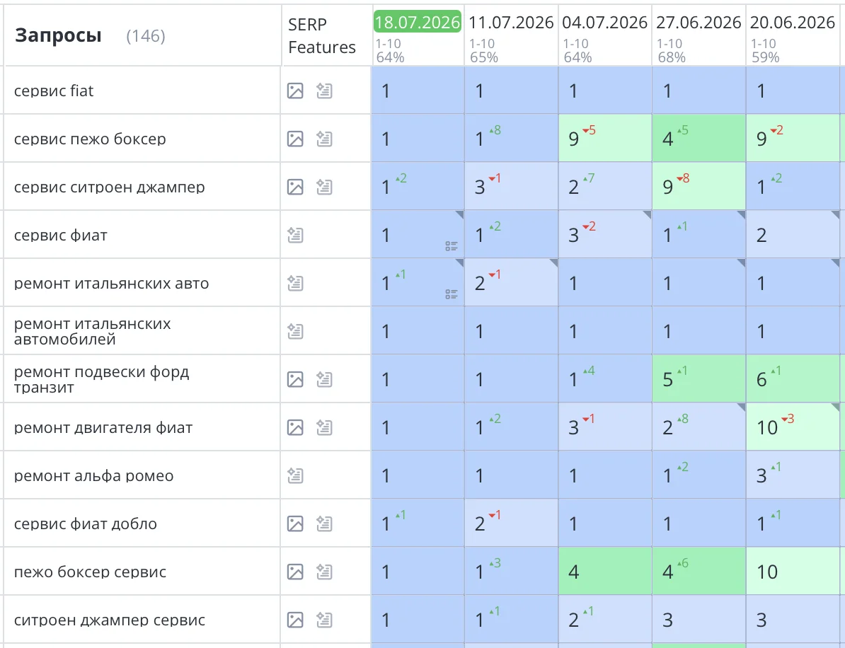The height and width of the screenshot is (648, 845).
Task: Click the corner marker on сервис фиат 04.07 cell
Action: 648,214
